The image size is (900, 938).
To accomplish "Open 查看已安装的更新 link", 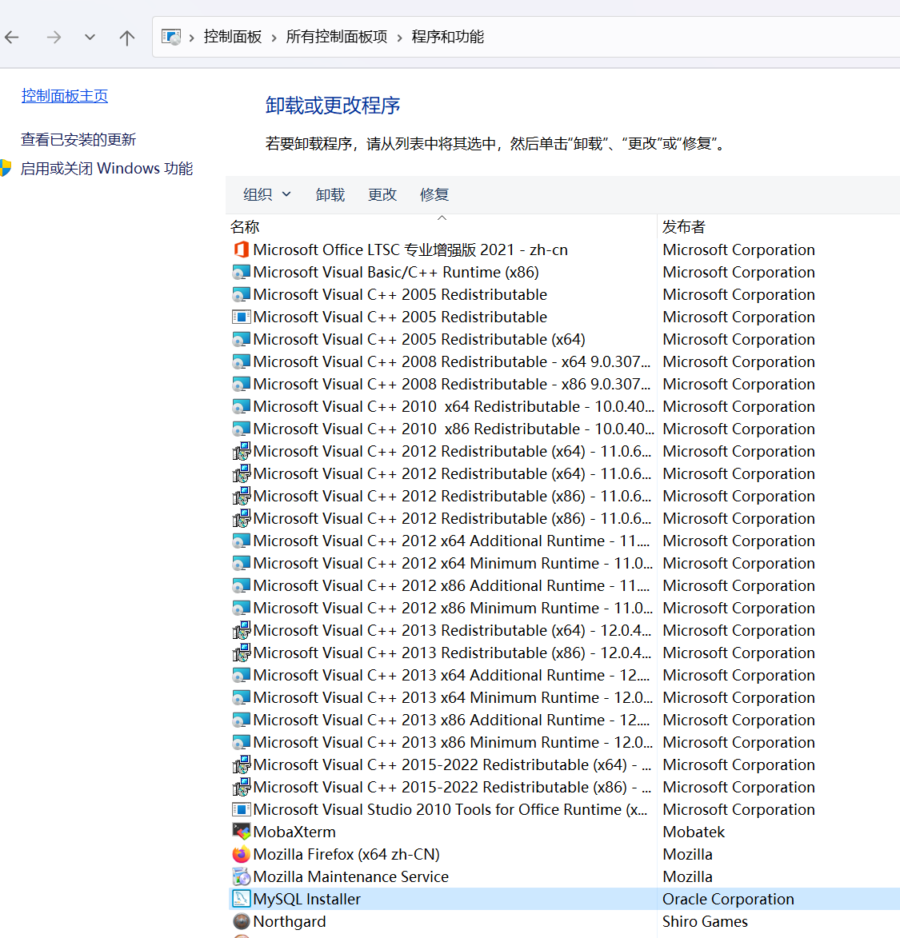I will [78, 139].
